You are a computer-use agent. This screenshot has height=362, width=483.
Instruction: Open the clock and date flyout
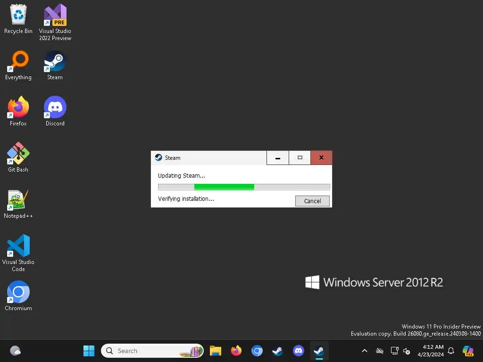click(x=431, y=351)
